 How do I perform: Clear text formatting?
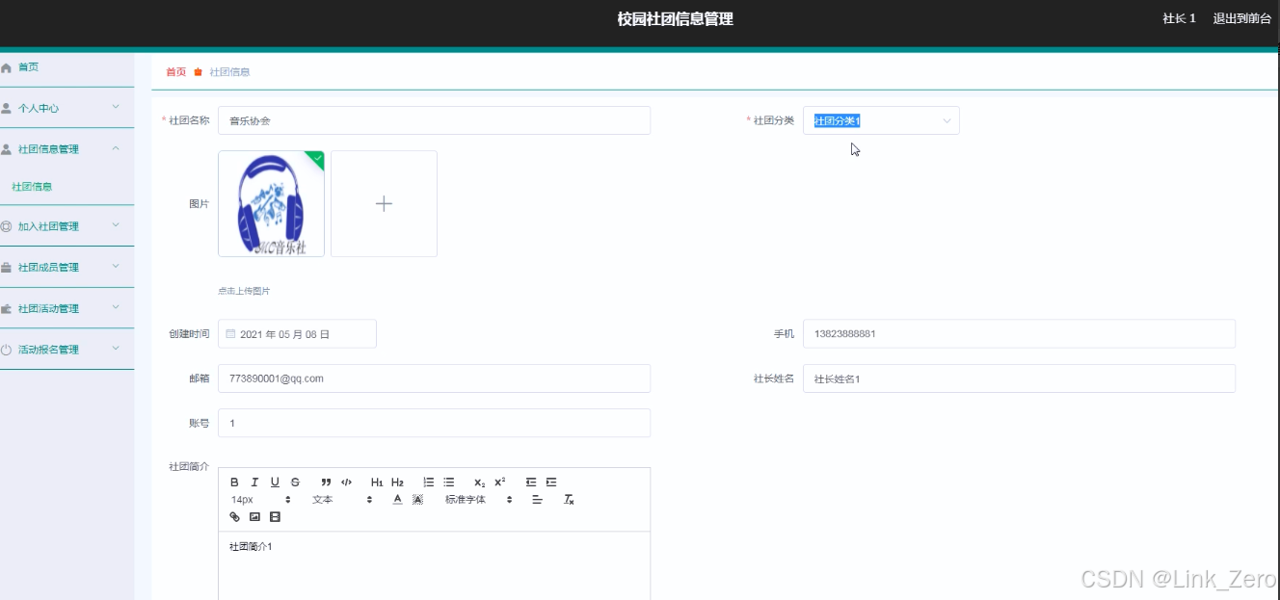[569, 500]
